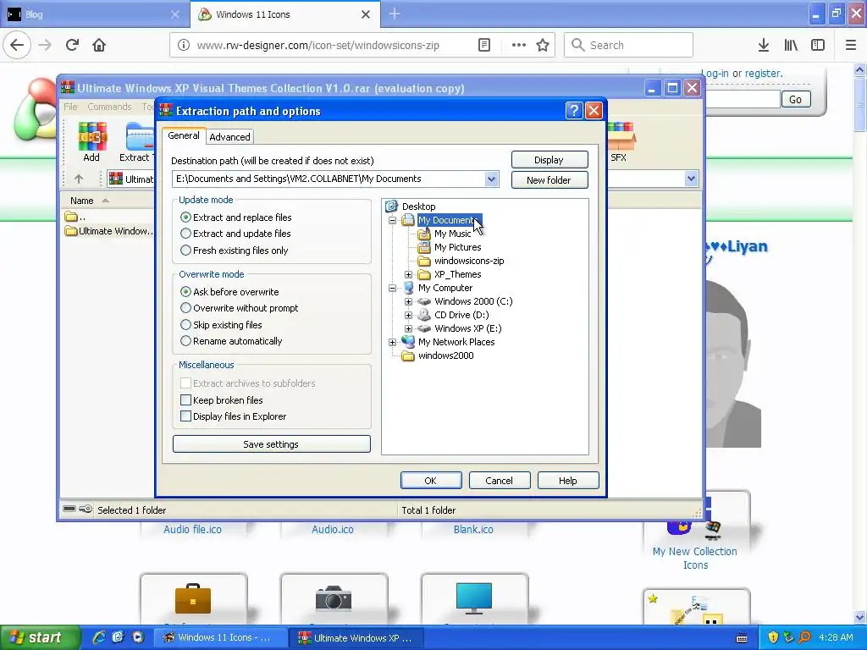The image size is (867, 650).
Task: Open the Destination path dropdown
Action: (x=491, y=179)
